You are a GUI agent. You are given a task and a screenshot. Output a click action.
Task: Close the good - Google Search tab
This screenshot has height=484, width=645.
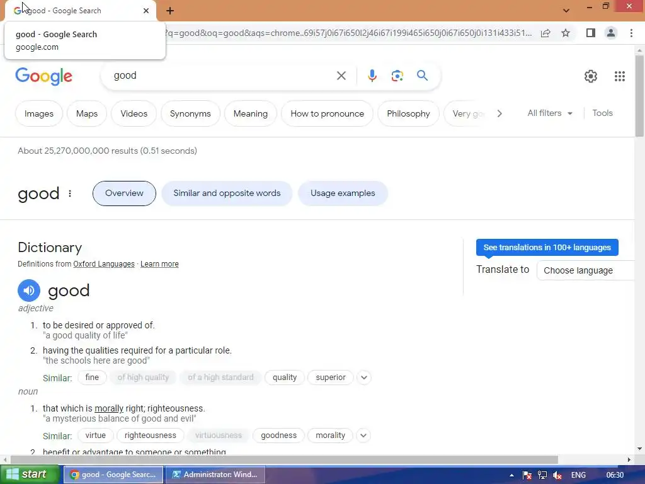coord(146,11)
